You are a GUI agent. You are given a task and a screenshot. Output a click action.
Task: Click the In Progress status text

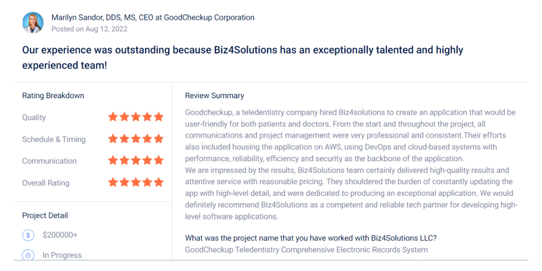[x=62, y=255]
